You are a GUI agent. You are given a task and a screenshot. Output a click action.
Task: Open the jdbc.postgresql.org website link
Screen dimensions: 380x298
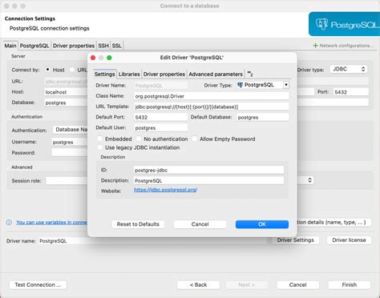point(165,190)
